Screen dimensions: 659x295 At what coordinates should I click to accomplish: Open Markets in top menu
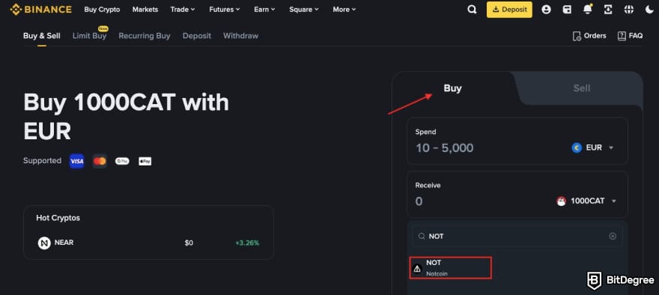pyautogui.click(x=145, y=9)
